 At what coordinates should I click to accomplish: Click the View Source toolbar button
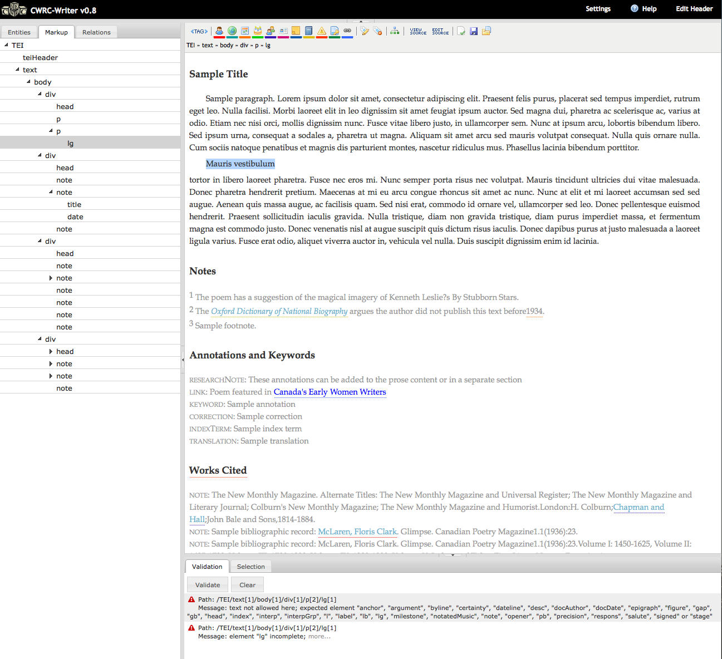(418, 31)
